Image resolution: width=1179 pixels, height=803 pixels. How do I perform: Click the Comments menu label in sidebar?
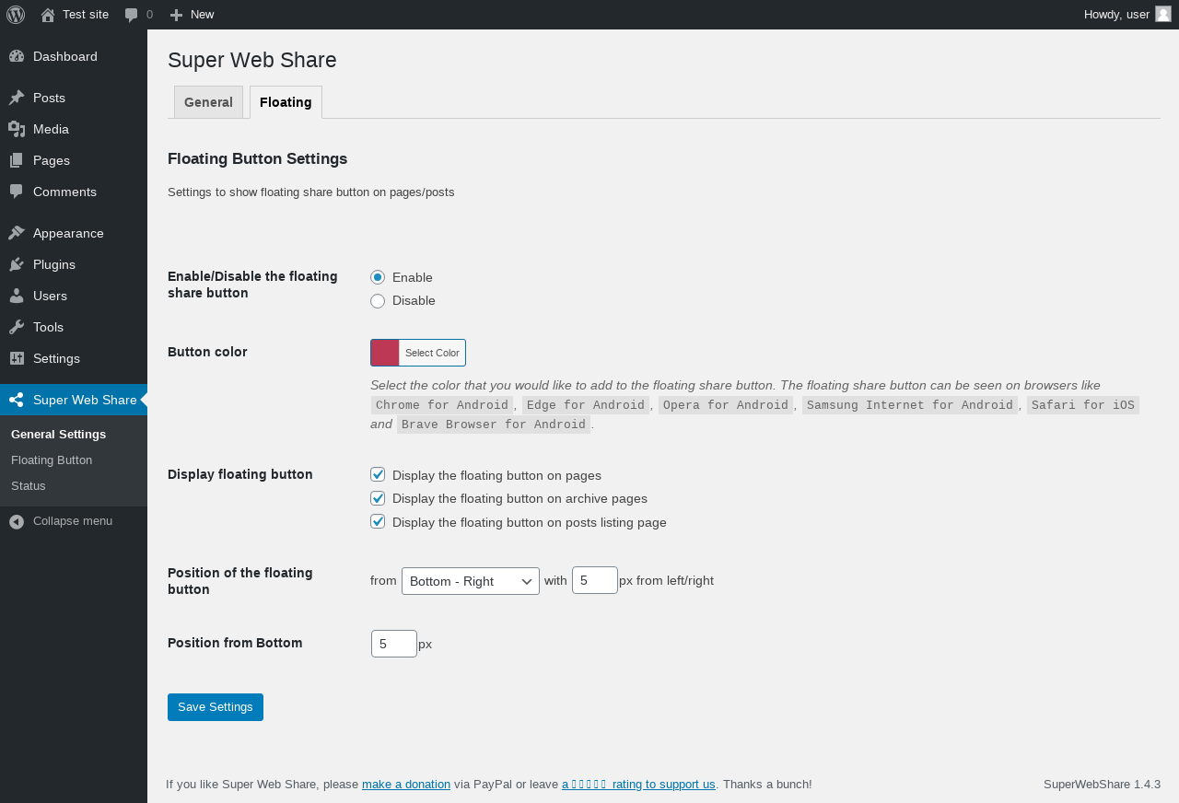(64, 192)
